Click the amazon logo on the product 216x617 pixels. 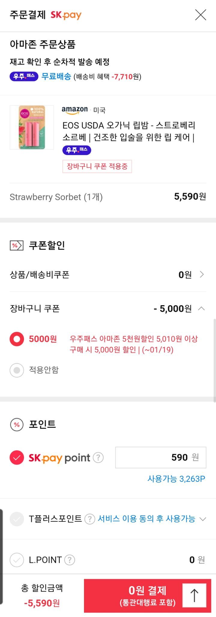[75, 110]
